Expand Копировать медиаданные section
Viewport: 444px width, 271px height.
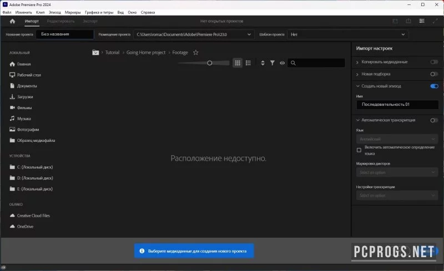pyautogui.click(x=357, y=62)
